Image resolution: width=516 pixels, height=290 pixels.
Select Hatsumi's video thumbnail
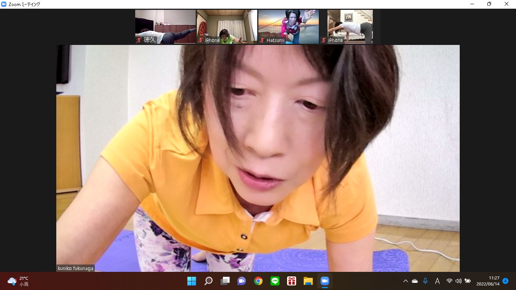click(x=289, y=27)
